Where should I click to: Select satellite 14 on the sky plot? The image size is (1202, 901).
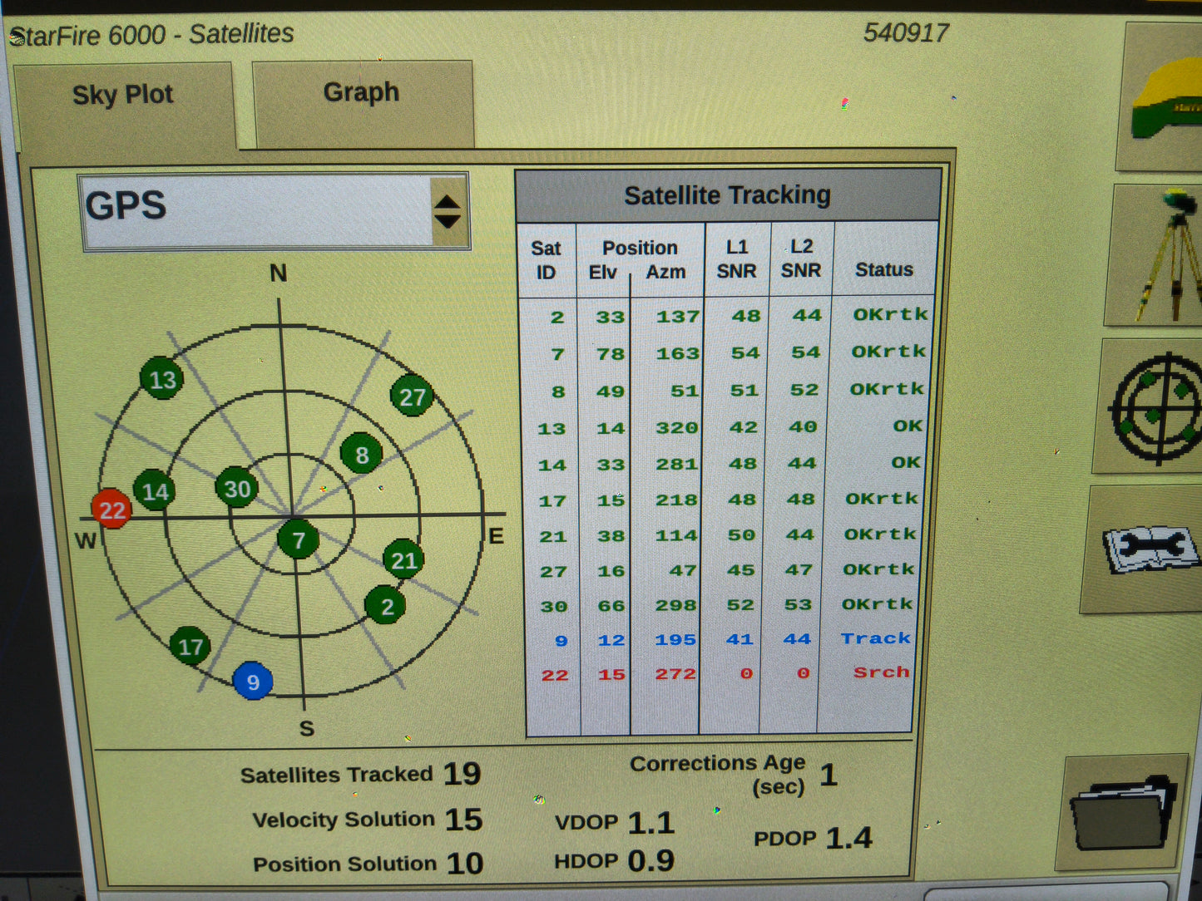pyautogui.click(x=155, y=490)
